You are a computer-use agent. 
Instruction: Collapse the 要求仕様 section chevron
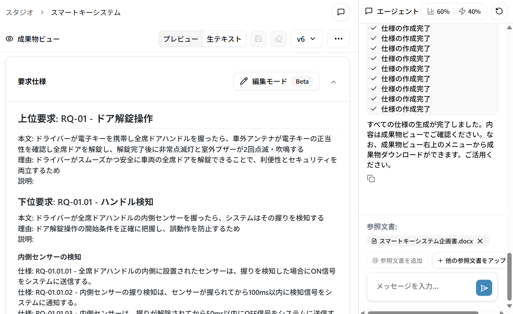[333, 81]
